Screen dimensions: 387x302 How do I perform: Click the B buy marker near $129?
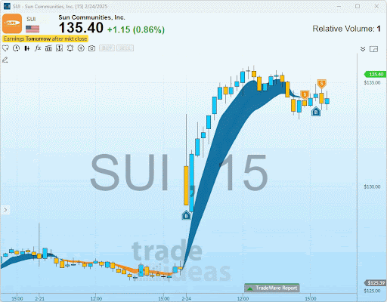pos(186,215)
